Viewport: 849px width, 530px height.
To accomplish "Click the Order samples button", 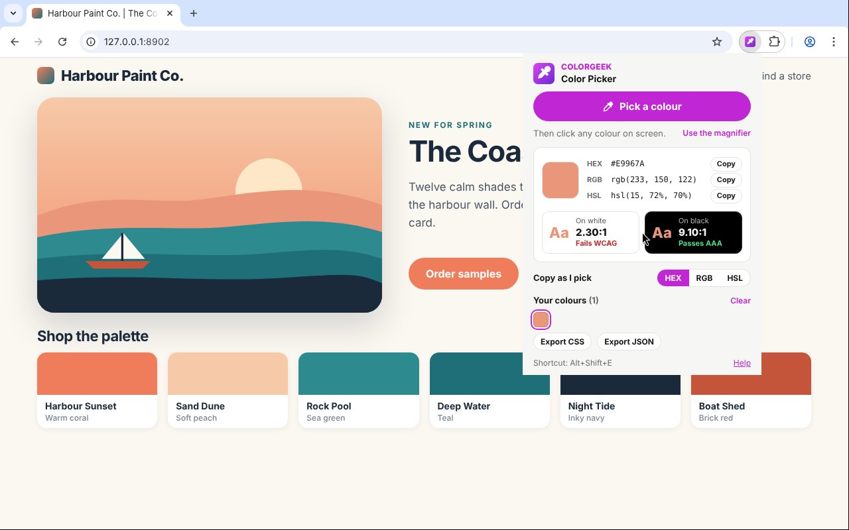I will pyautogui.click(x=464, y=274).
